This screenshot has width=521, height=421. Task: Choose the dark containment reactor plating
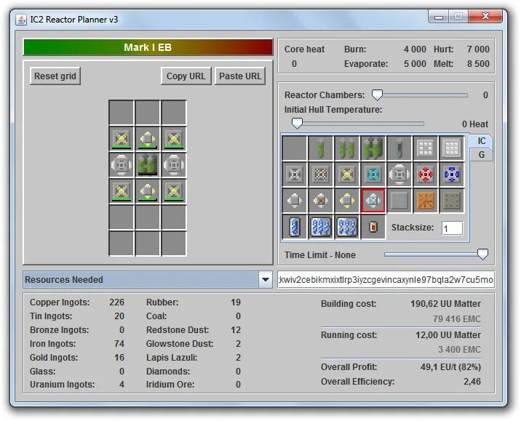pyautogui.click(x=452, y=201)
